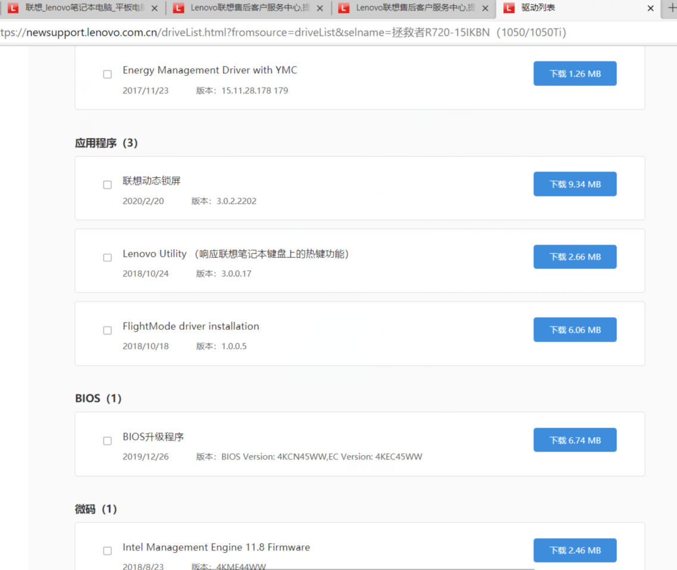Image resolution: width=677 pixels, height=570 pixels.
Task: Close the third browser tab
Action: coord(485,8)
